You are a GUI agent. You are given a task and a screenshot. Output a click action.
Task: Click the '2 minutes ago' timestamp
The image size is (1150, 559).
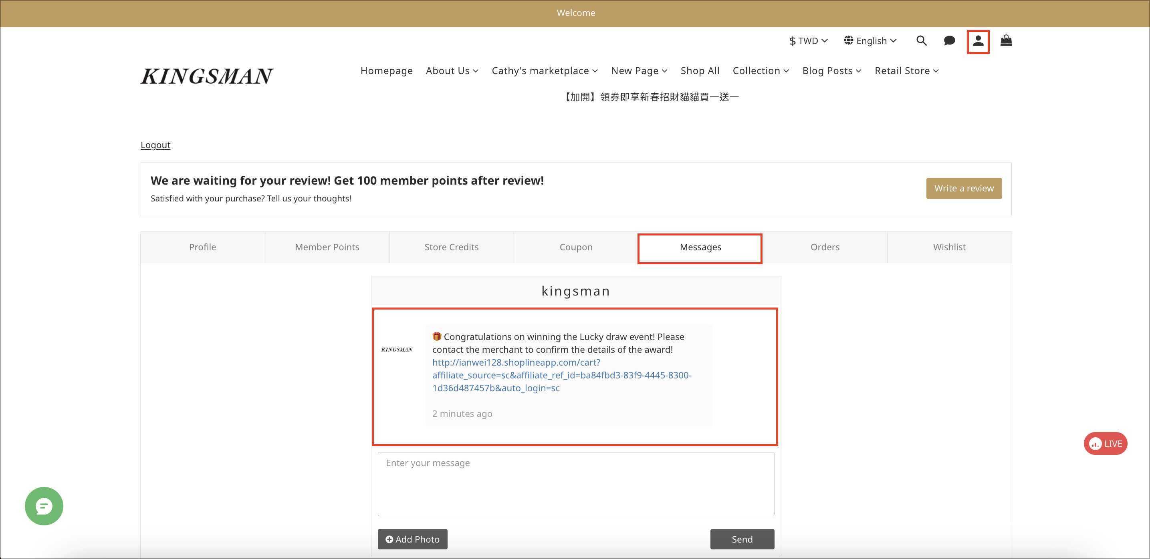point(462,414)
